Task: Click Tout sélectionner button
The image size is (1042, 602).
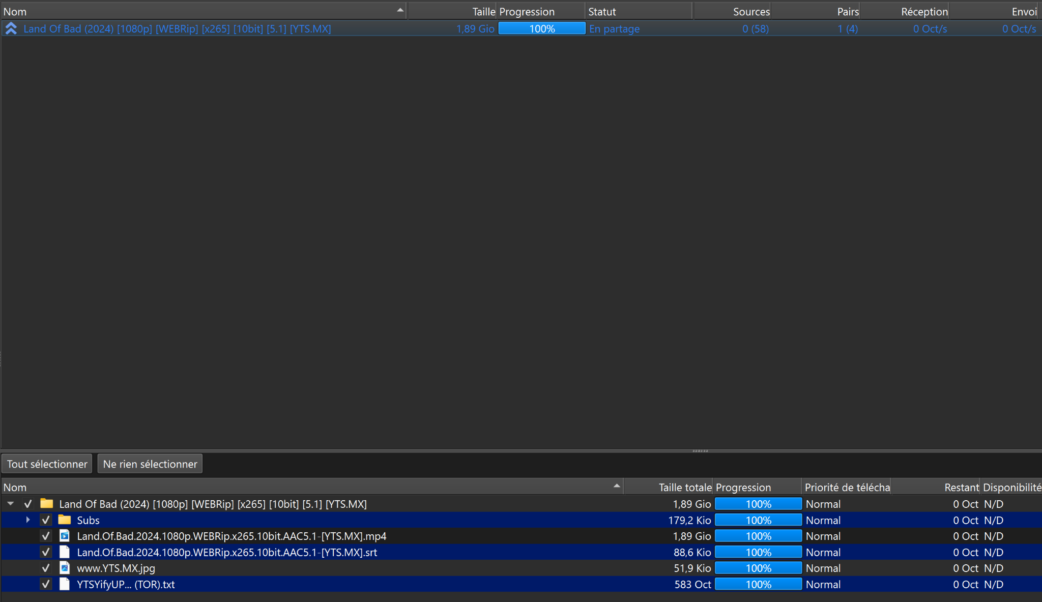Action: pos(47,464)
